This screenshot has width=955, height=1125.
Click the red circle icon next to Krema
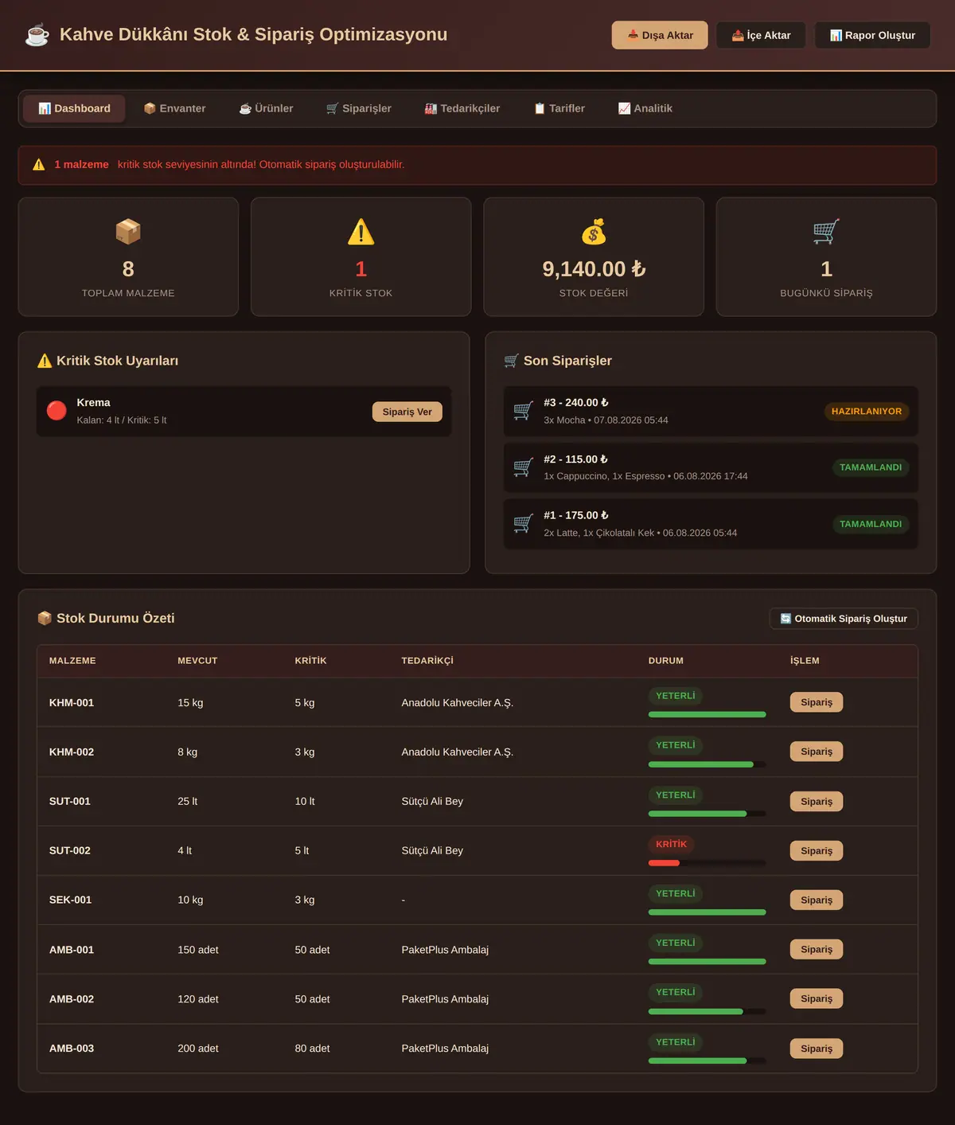coord(57,411)
